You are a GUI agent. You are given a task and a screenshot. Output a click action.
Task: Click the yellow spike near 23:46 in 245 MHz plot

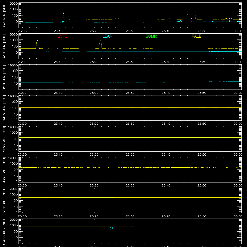(188, 16)
